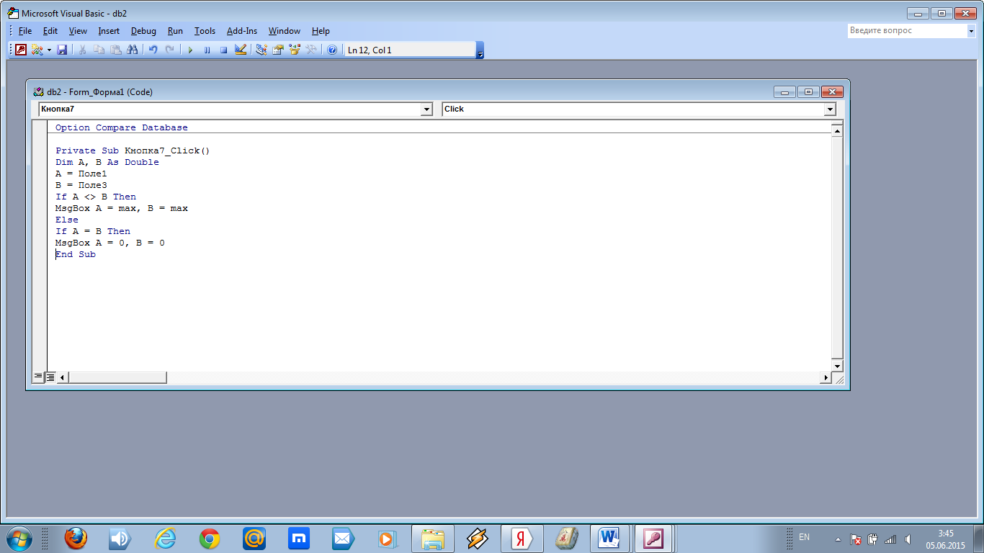Click the 'Dim A, B As Double' line
Image resolution: width=984 pixels, height=553 pixels.
coord(107,162)
